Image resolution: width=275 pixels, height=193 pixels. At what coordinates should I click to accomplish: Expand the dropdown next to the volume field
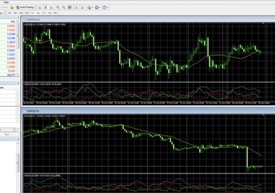[x=17, y=130]
